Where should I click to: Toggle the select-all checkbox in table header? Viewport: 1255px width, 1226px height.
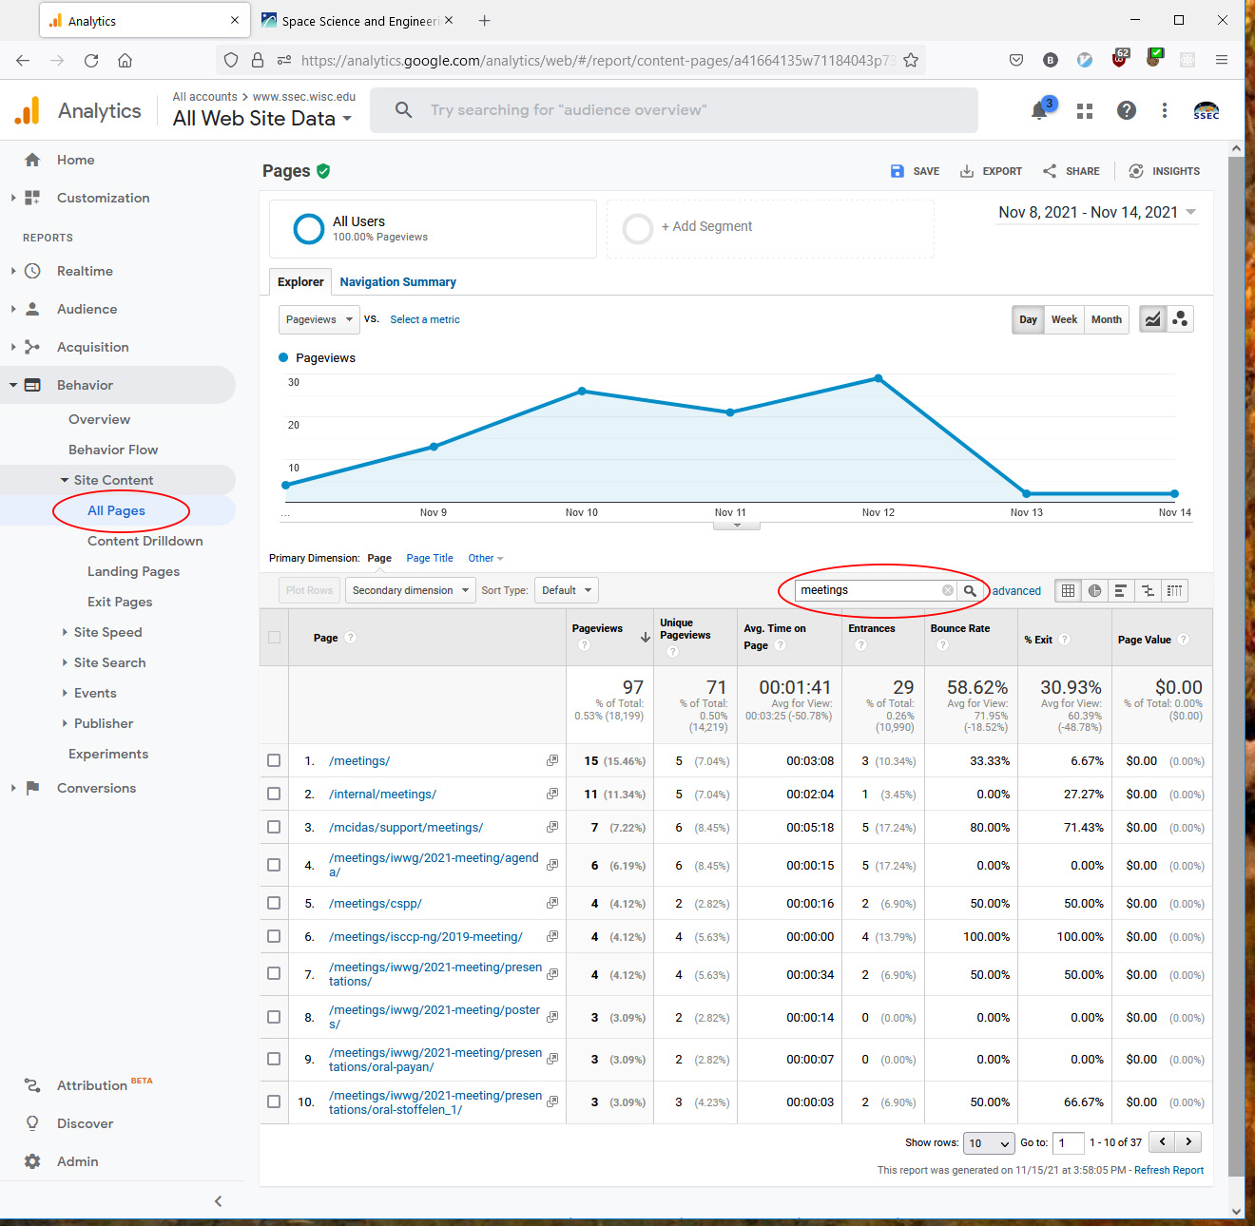point(274,638)
